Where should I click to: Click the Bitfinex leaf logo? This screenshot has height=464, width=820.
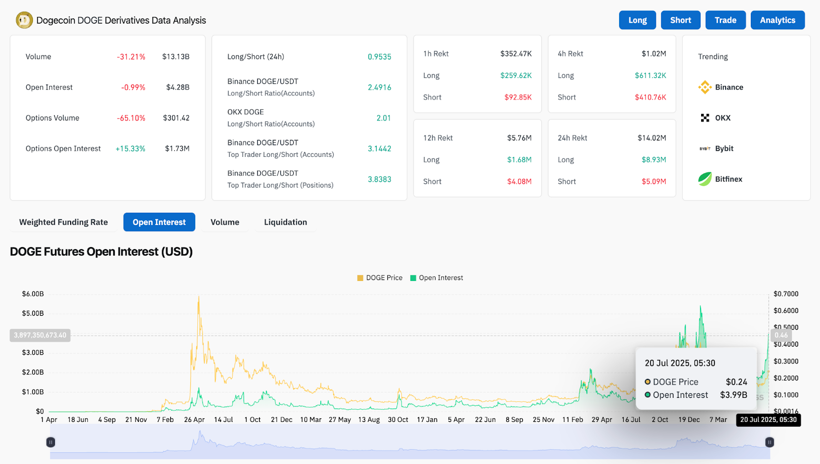click(x=705, y=179)
